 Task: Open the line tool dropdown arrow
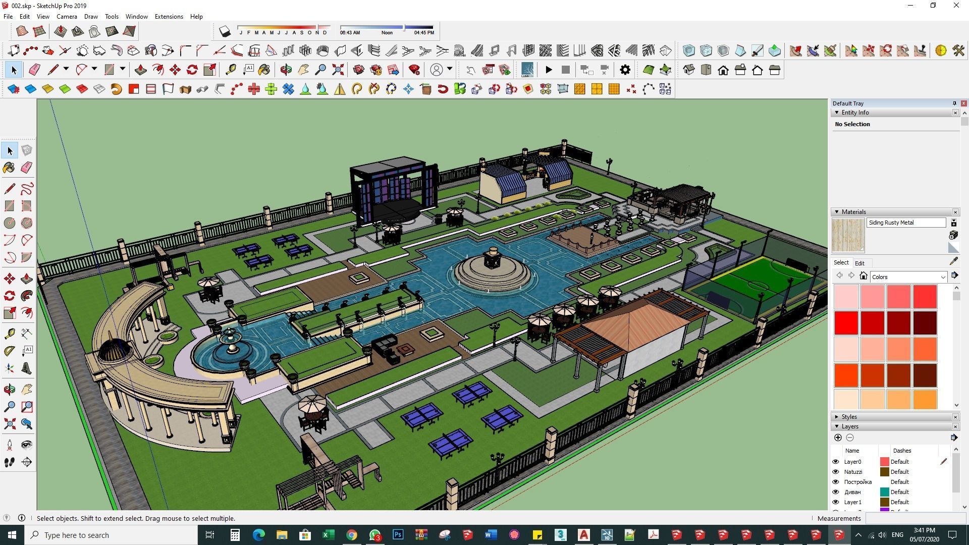click(66, 69)
